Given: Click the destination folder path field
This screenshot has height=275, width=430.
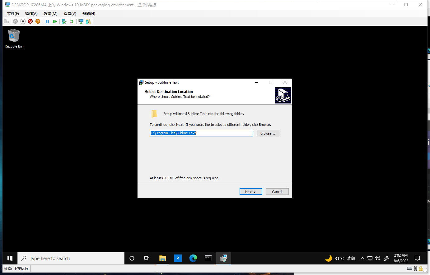Looking at the screenshot, I should pyautogui.click(x=201, y=133).
